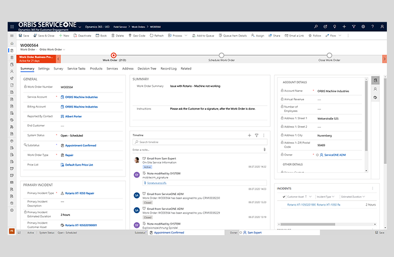Add a timeline record with plus
The width and height of the screenshot is (394, 257).
(x=250, y=135)
